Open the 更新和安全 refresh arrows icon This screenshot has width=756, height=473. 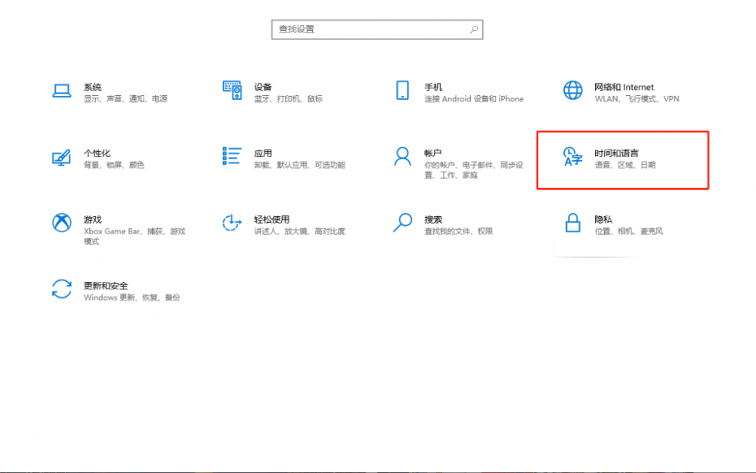click(62, 289)
